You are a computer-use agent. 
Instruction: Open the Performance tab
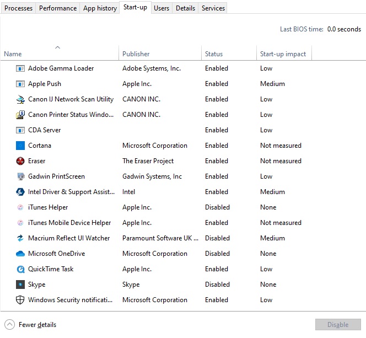(x=58, y=8)
